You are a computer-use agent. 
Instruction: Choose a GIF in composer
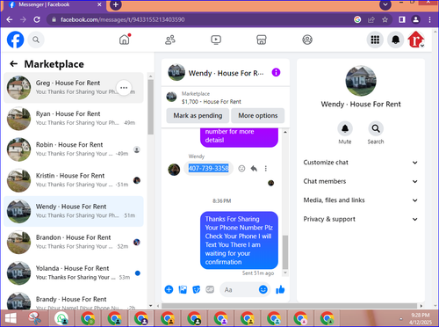[x=210, y=289]
